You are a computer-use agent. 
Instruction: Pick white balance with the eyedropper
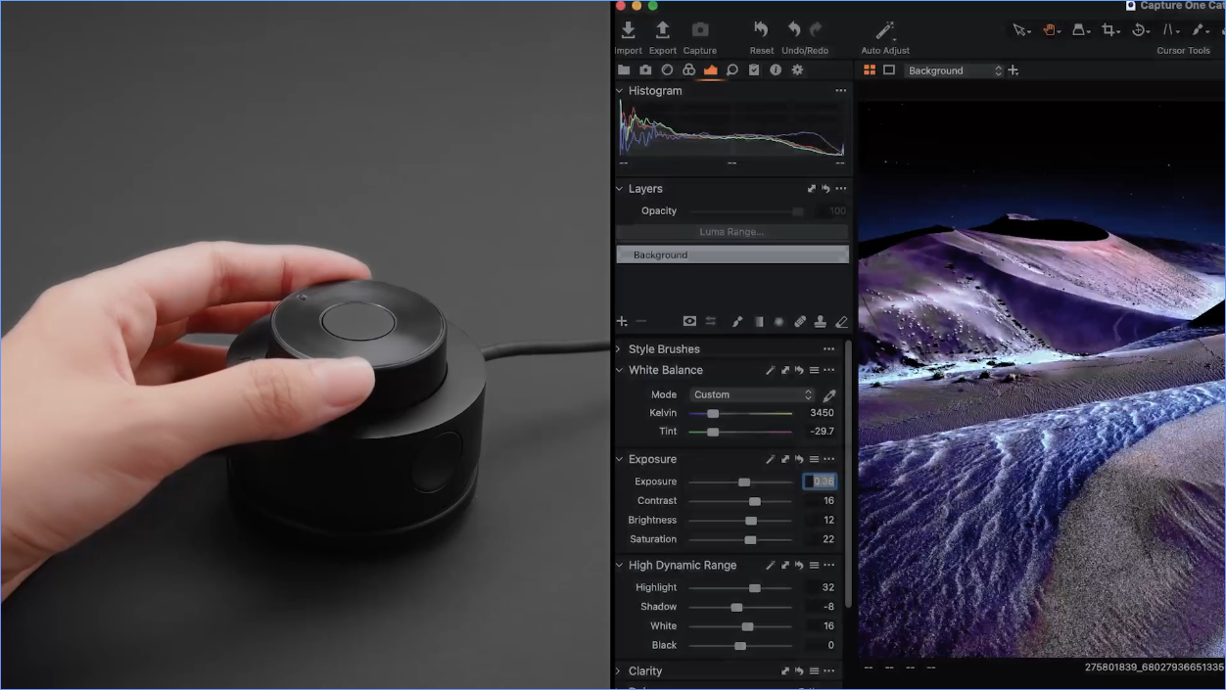click(829, 395)
